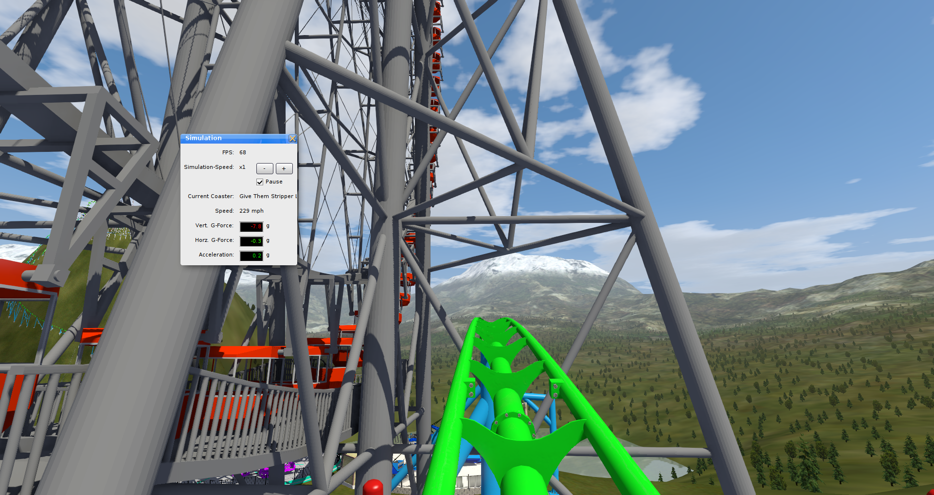934x495 pixels.
Task: Click the Speed label
Action: (x=224, y=211)
